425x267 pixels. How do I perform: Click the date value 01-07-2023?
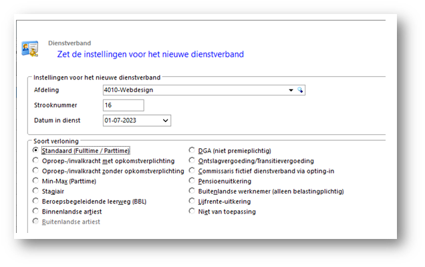pyautogui.click(x=120, y=121)
